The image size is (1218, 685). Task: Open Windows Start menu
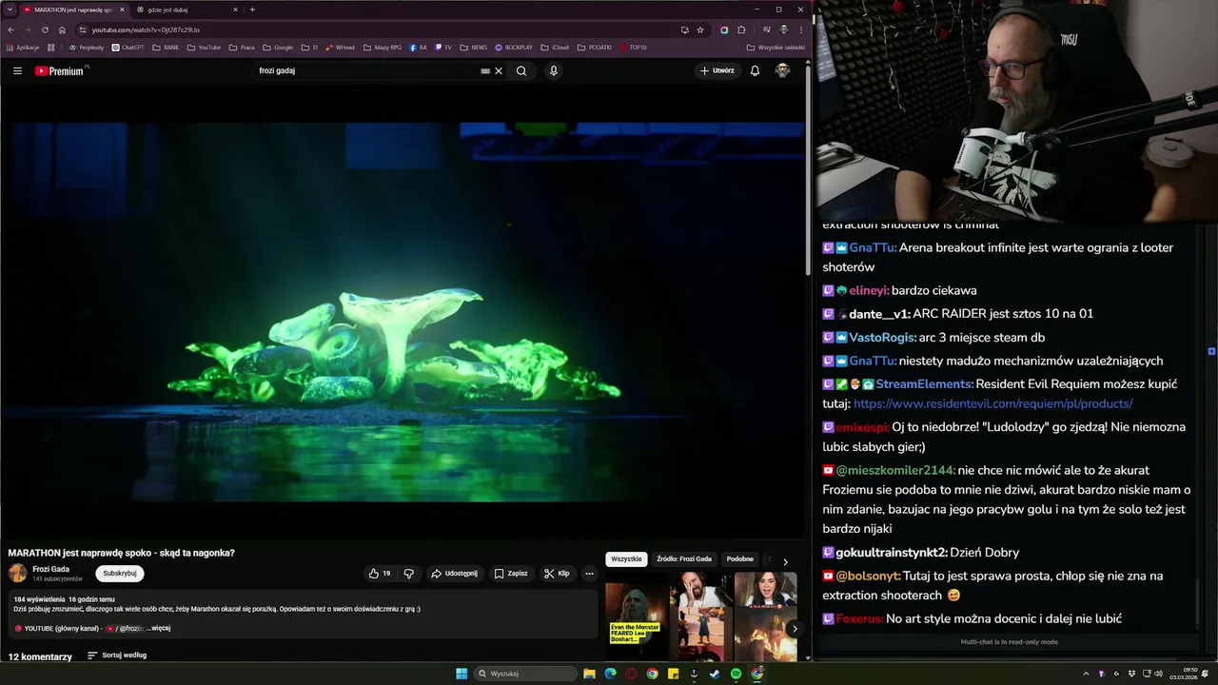pos(462,674)
